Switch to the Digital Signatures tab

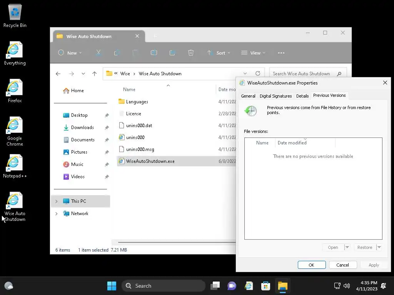(x=275, y=96)
